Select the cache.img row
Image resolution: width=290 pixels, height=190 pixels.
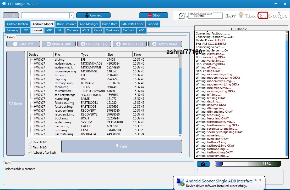103,126
